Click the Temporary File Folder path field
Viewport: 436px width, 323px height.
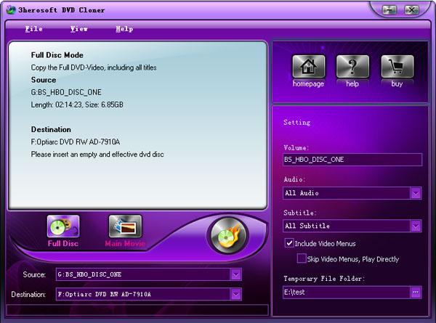[347, 293]
